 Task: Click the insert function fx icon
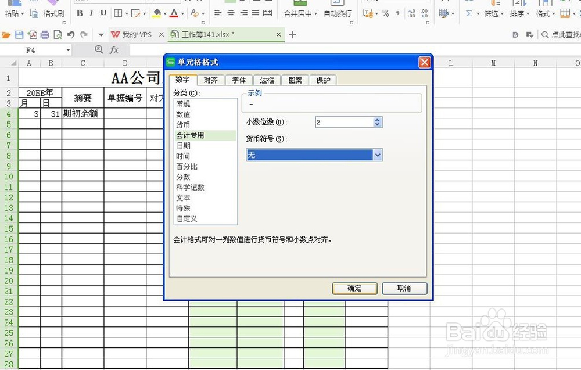click(x=114, y=49)
